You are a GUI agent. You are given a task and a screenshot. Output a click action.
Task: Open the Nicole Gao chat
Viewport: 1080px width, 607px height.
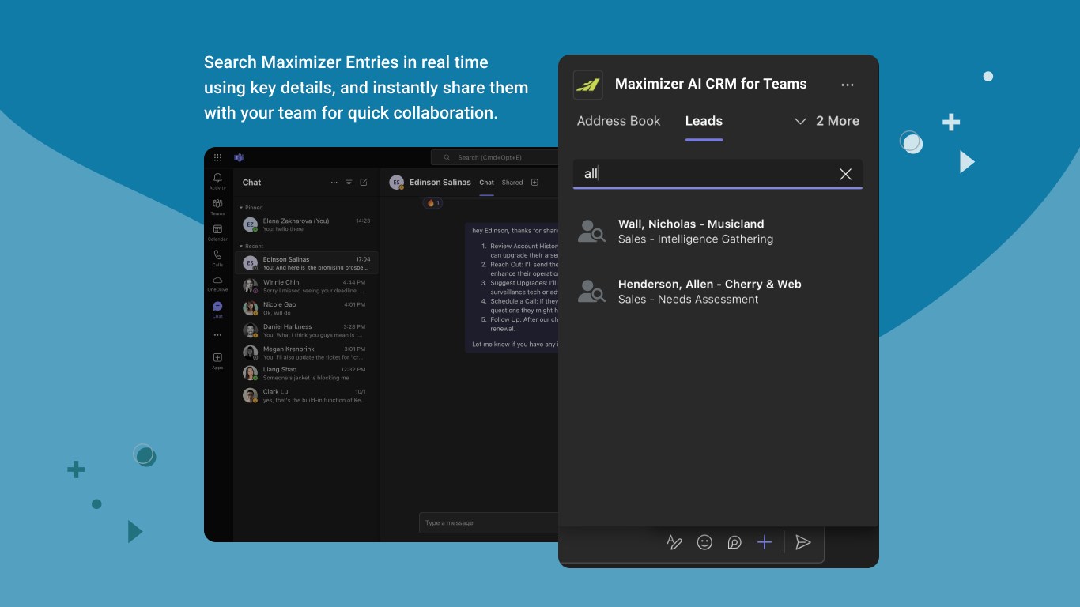[306, 308]
